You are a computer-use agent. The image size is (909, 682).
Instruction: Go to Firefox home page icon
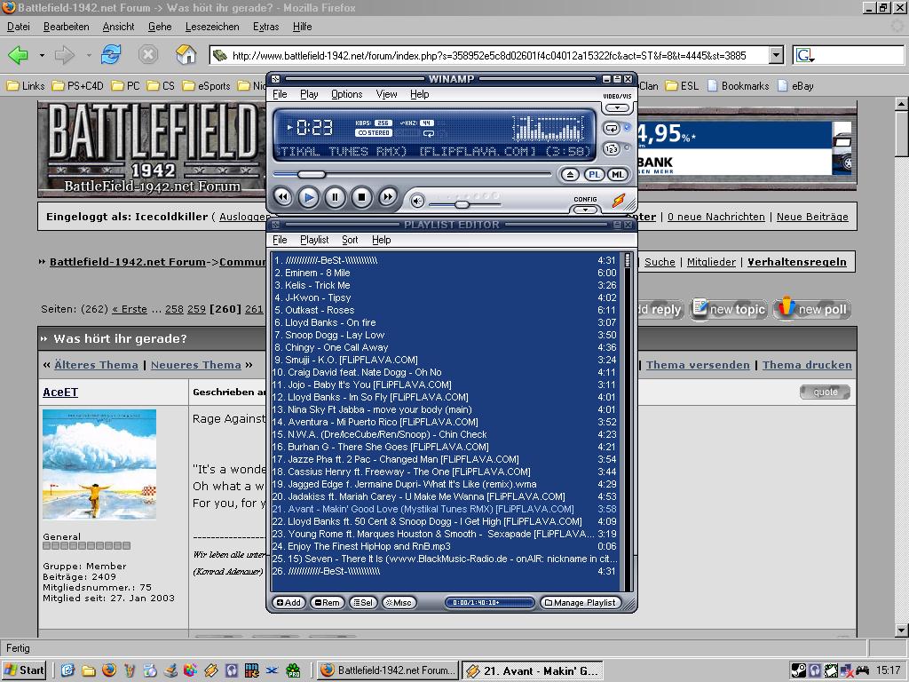(x=186, y=55)
